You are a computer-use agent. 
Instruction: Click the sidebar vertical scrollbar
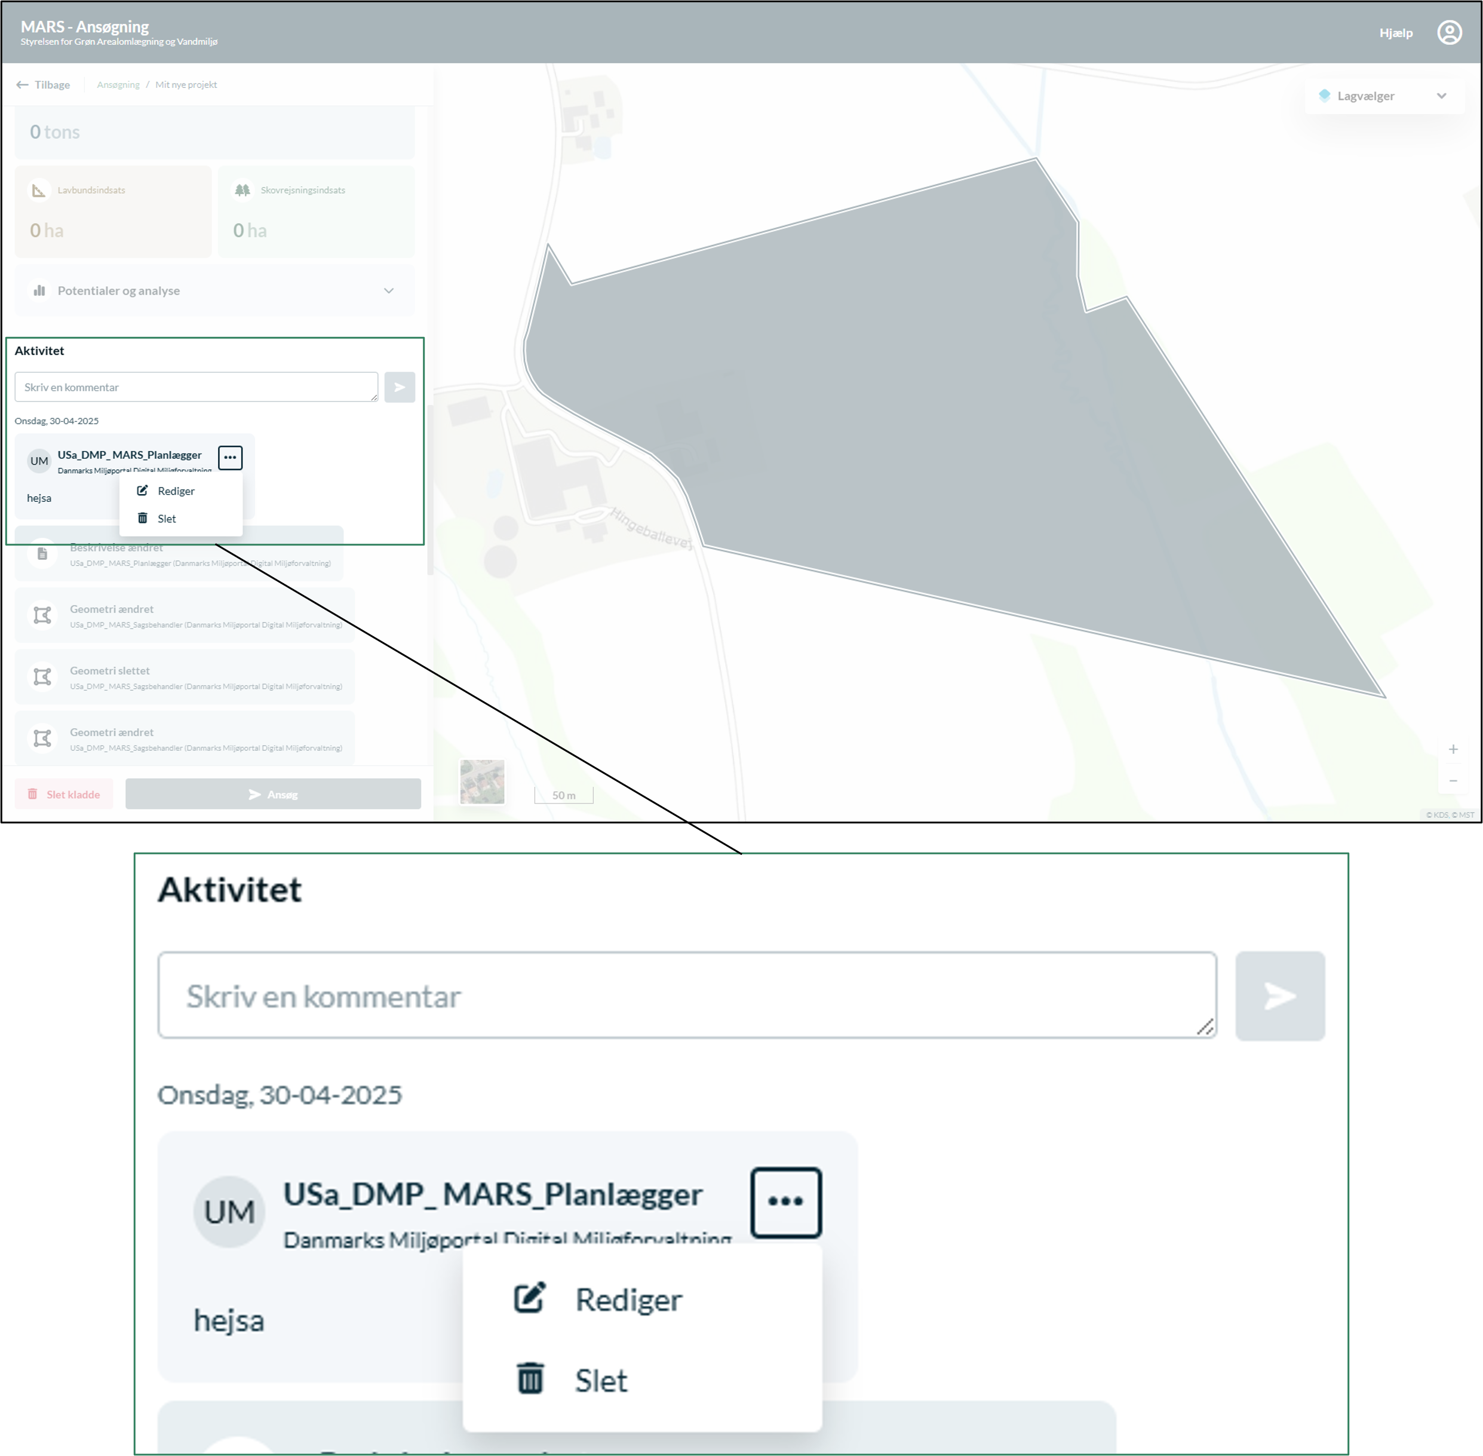tap(429, 489)
